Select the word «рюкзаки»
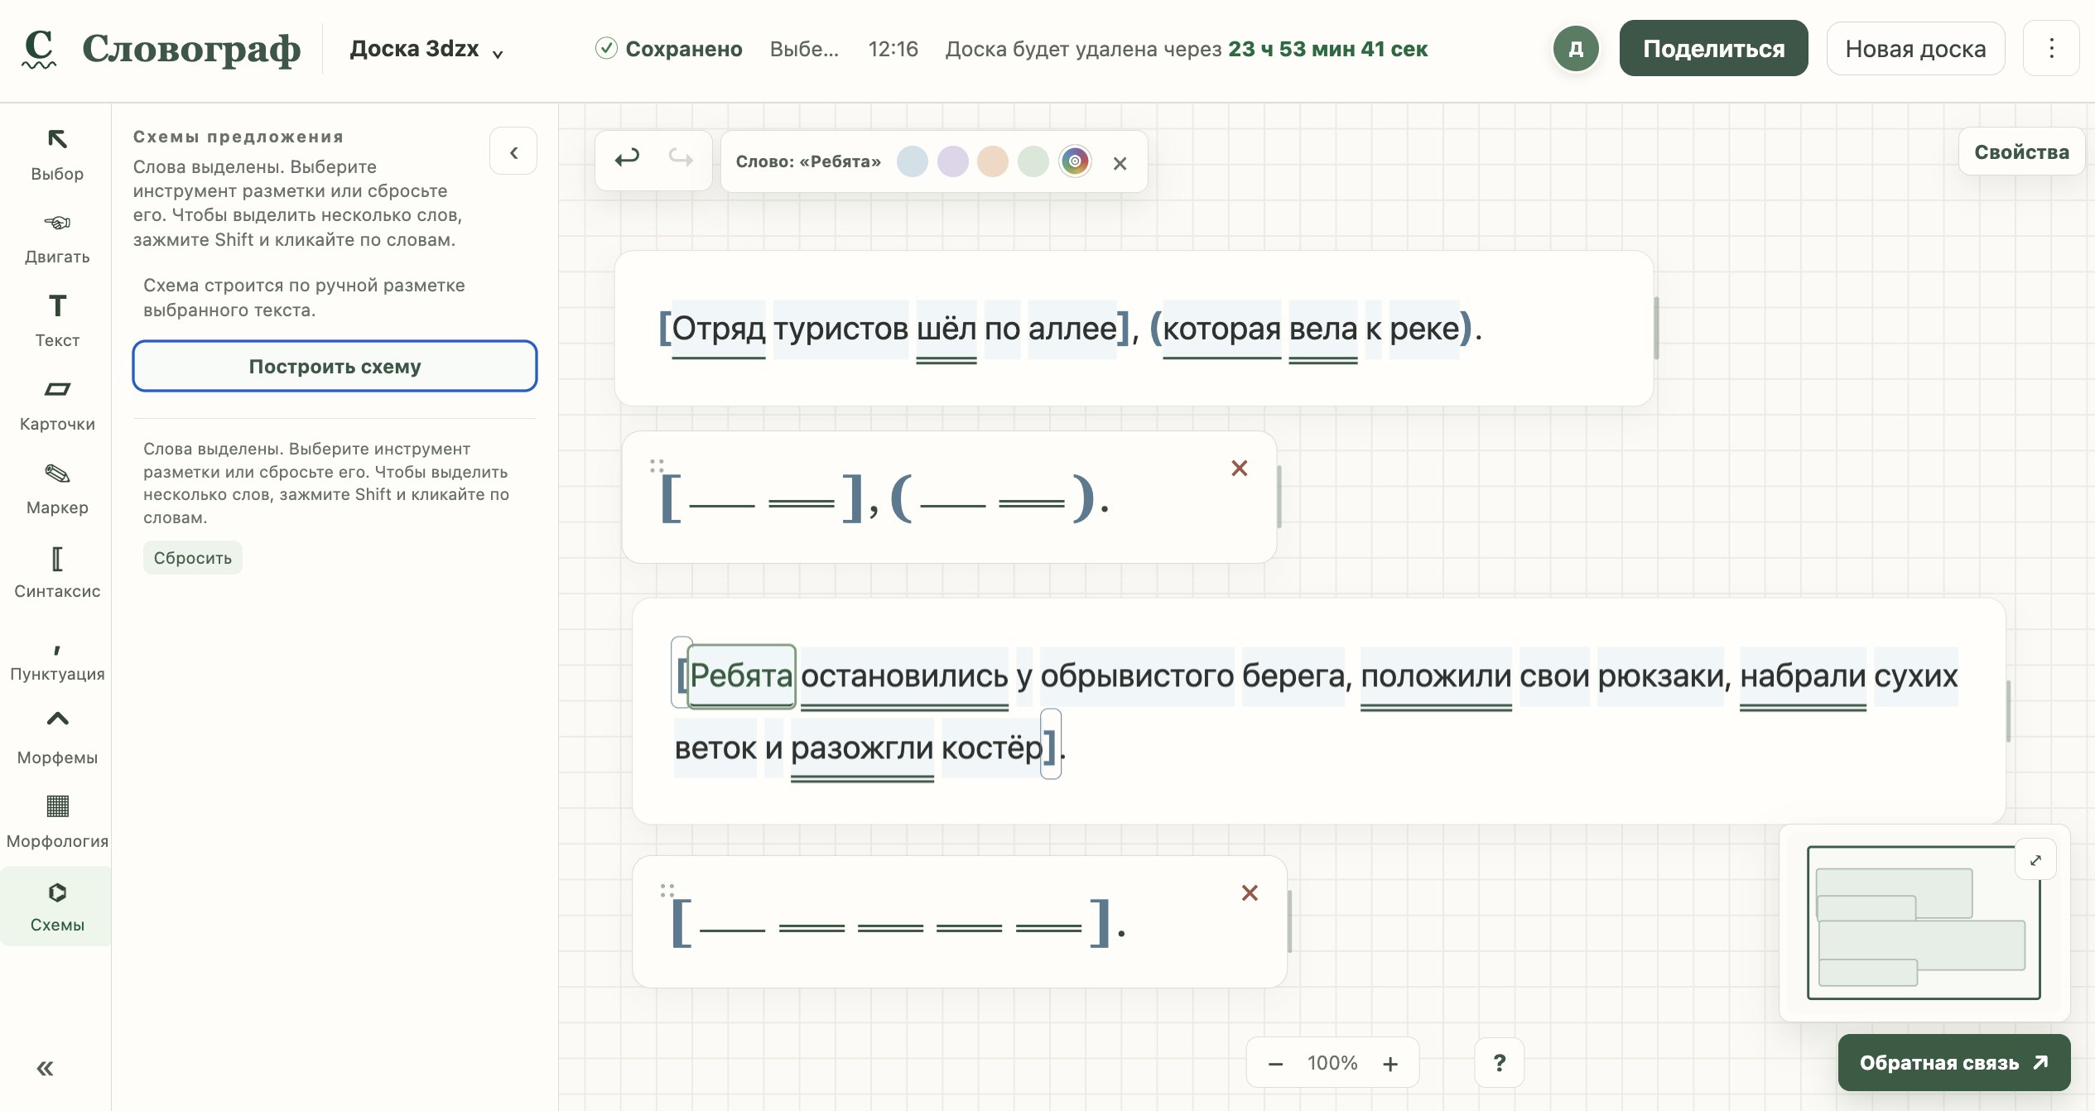This screenshot has height=1111, width=2095. tap(1660, 676)
